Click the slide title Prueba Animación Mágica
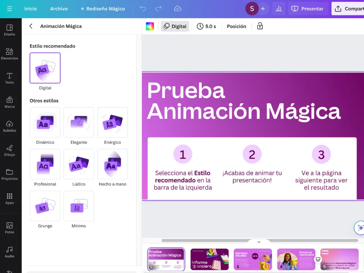 pos(244,101)
